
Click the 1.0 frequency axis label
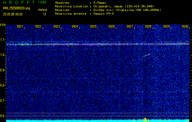coord(2,55)
